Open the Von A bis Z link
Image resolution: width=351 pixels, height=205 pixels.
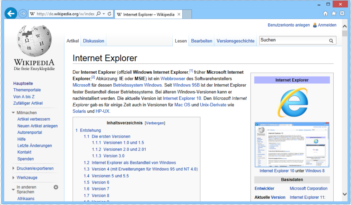tap(24, 97)
